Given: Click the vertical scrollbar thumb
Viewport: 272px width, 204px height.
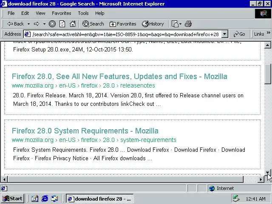Looking at the screenshot, I should pyautogui.click(x=267, y=74).
